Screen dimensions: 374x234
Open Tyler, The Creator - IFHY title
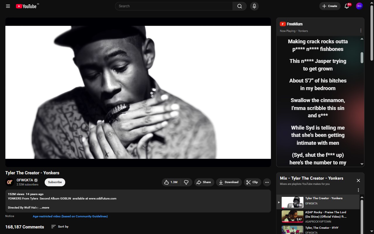pyautogui.click(x=322, y=228)
